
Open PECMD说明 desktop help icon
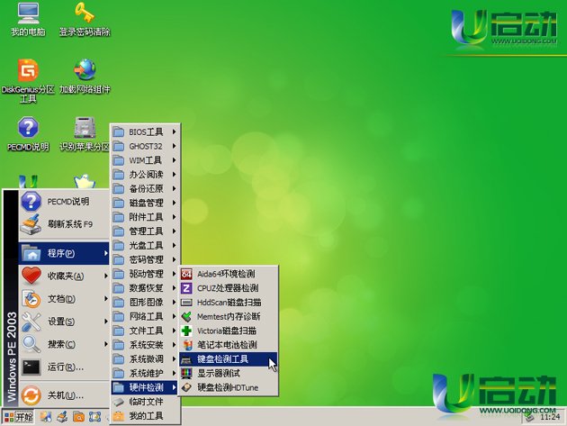click(x=28, y=134)
